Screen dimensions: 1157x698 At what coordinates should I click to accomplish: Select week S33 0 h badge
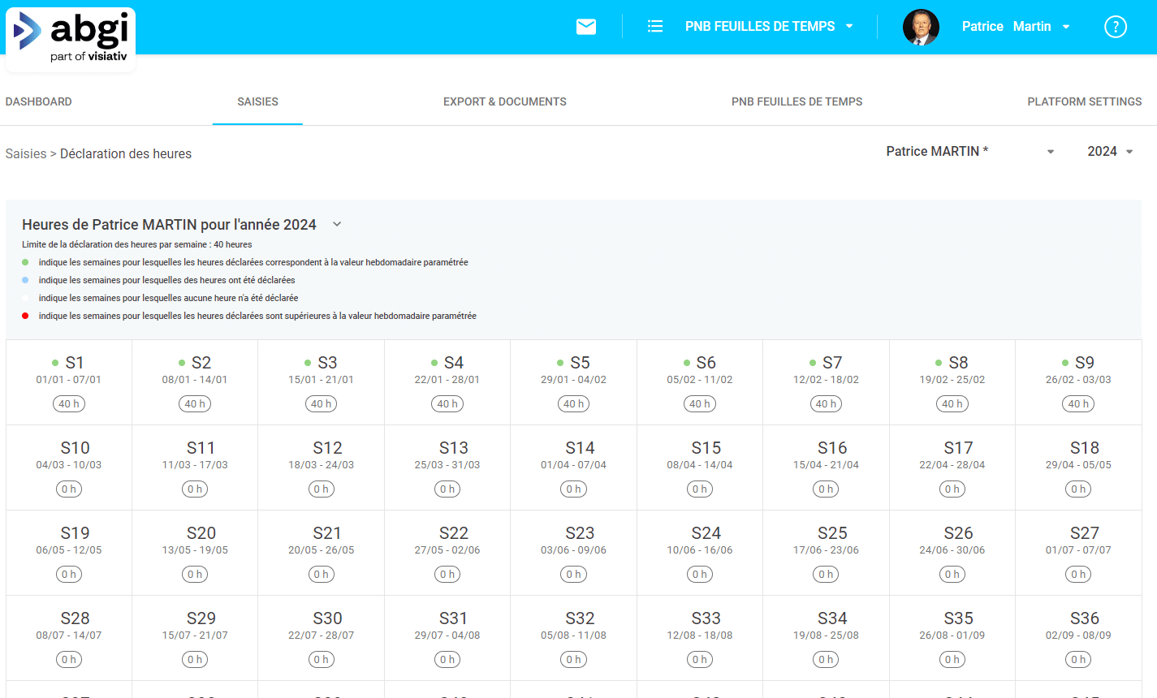click(x=700, y=660)
